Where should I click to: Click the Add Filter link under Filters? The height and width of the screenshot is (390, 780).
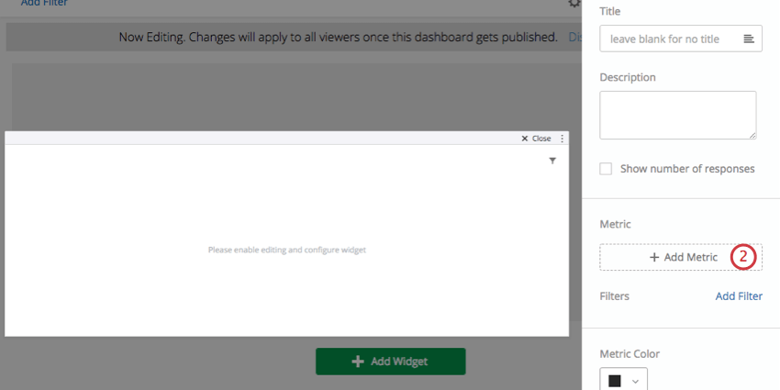coord(739,296)
